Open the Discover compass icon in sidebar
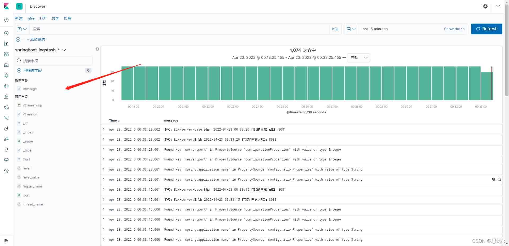 [x=6, y=33]
